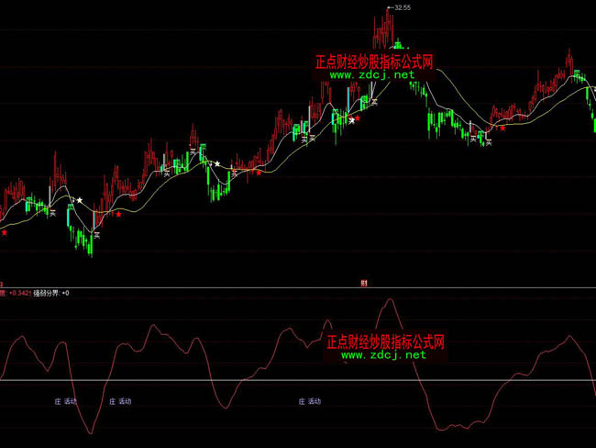Click the red star right of the first white star
Image resolution: width=596 pixels, height=448 pixels.
click(118, 215)
